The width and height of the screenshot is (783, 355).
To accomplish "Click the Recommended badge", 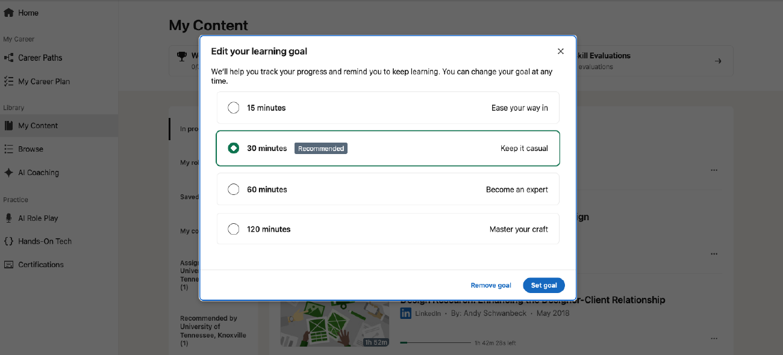I will coord(321,149).
